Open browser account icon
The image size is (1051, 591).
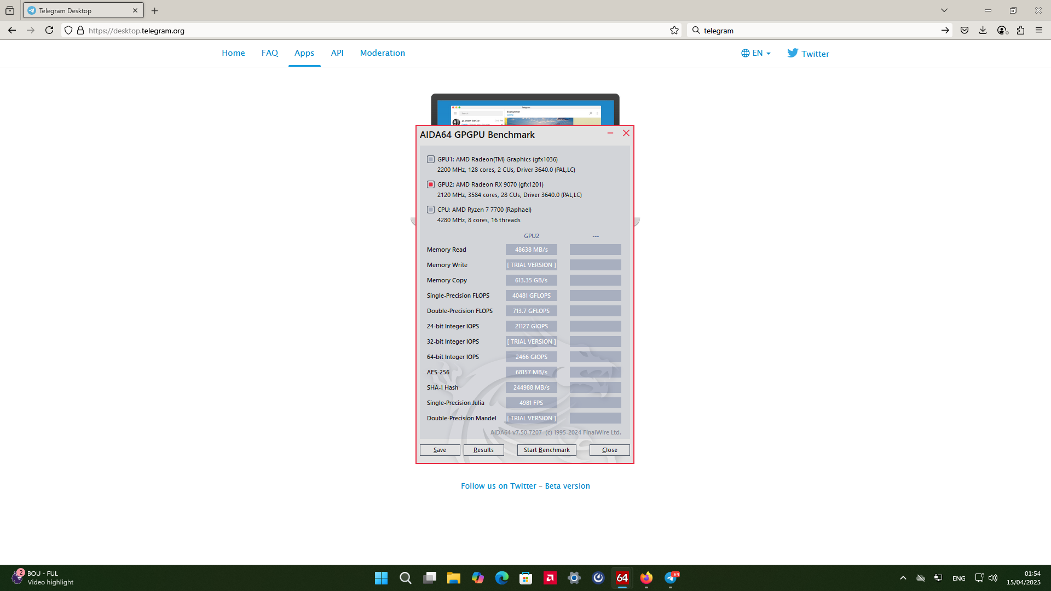pyautogui.click(x=1002, y=31)
